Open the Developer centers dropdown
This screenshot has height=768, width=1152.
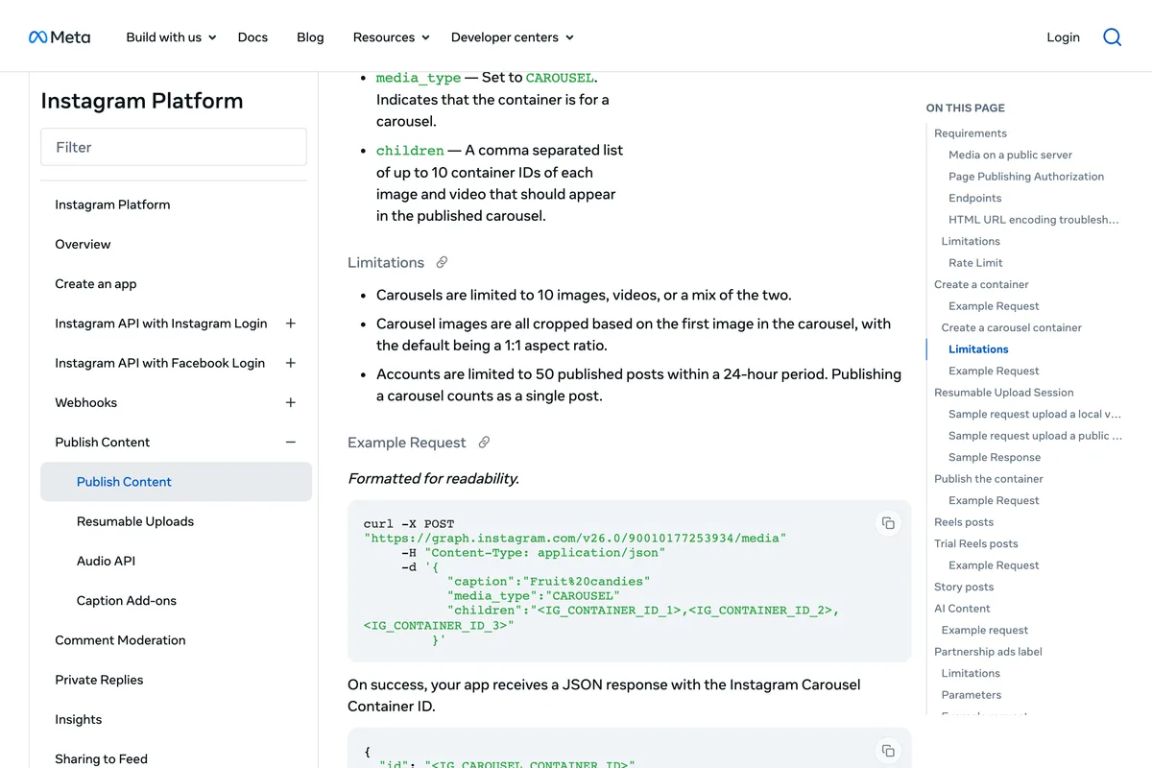coord(513,37)
